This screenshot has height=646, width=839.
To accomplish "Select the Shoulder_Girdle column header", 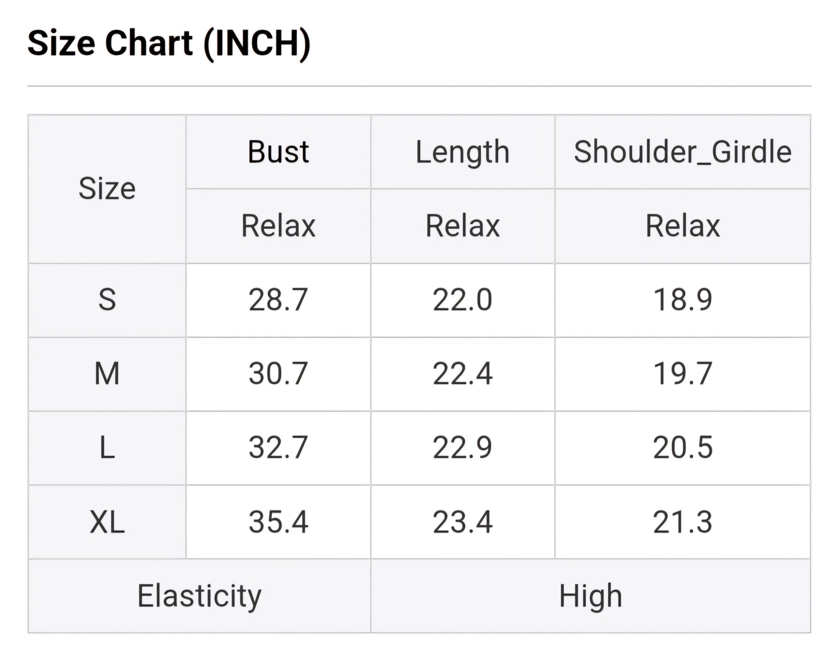I will tap(682, 152).
